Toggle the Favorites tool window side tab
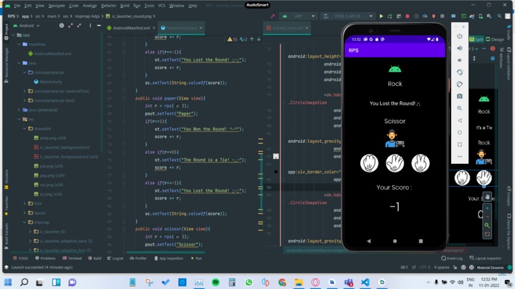Screen dimensions: 515x289 click(6, 205)
